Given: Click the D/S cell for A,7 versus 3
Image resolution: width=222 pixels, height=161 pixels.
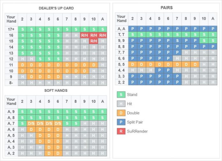Looking at the screenshot, I should pos(31,123).
